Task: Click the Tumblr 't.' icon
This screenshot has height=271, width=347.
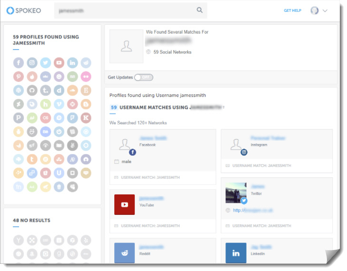Action: coord(46,90)
